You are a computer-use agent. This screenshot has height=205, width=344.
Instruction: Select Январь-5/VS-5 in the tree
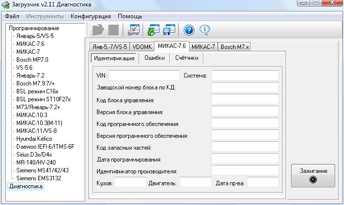[x=35, y=36]
